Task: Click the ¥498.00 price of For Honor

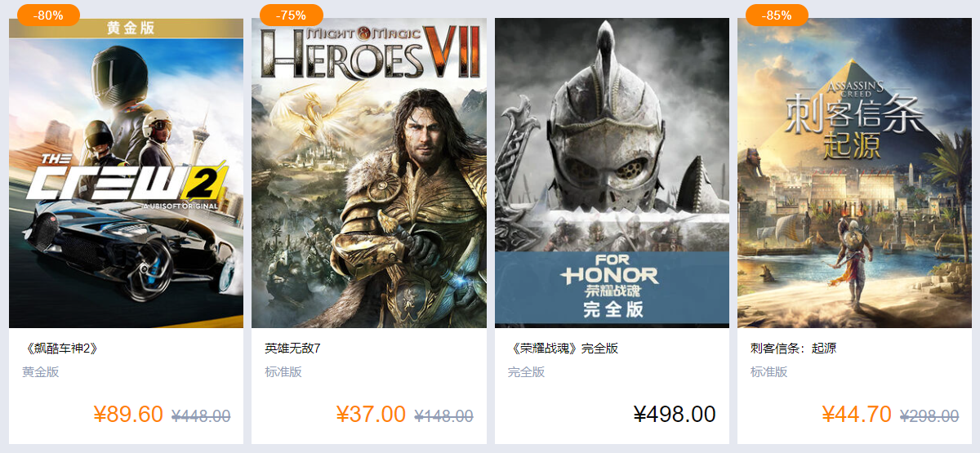Action: point(675,415)
